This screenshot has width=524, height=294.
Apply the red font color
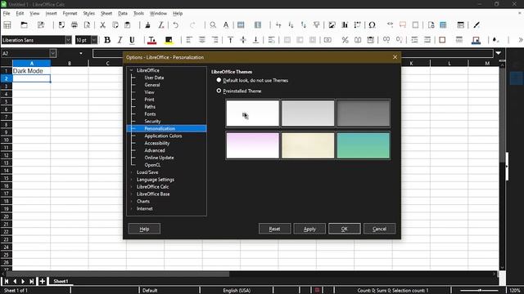tap(151, 40)
